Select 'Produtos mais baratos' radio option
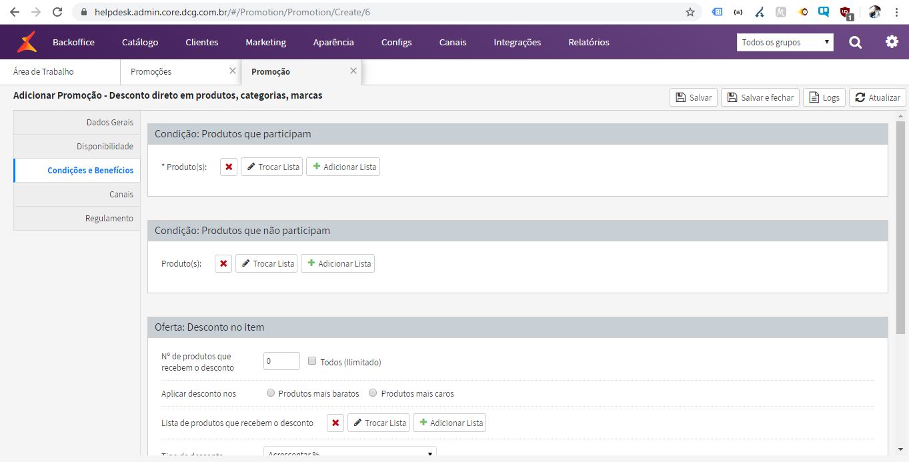The image size is (909, 462). (270, 393)
